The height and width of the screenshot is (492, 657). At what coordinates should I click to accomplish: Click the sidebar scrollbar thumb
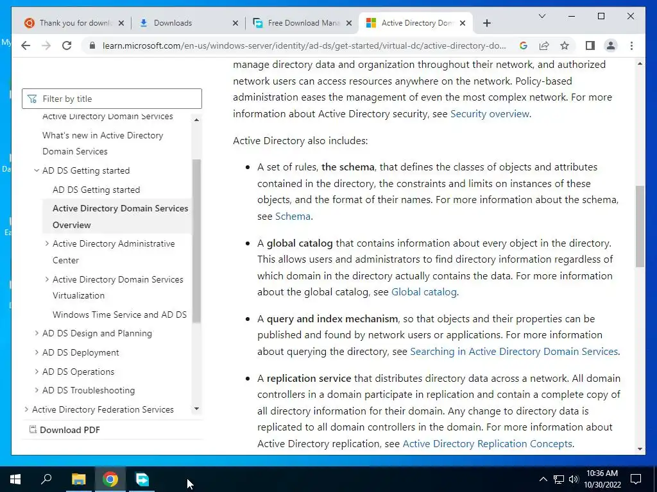point(196,241)
